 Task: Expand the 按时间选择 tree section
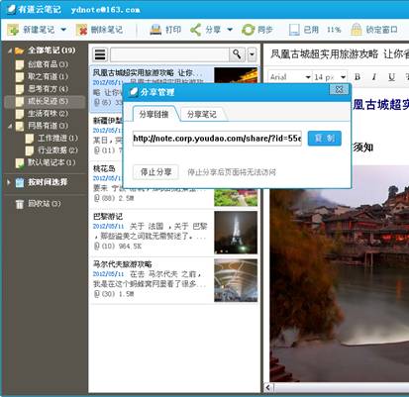click(9, 182)
